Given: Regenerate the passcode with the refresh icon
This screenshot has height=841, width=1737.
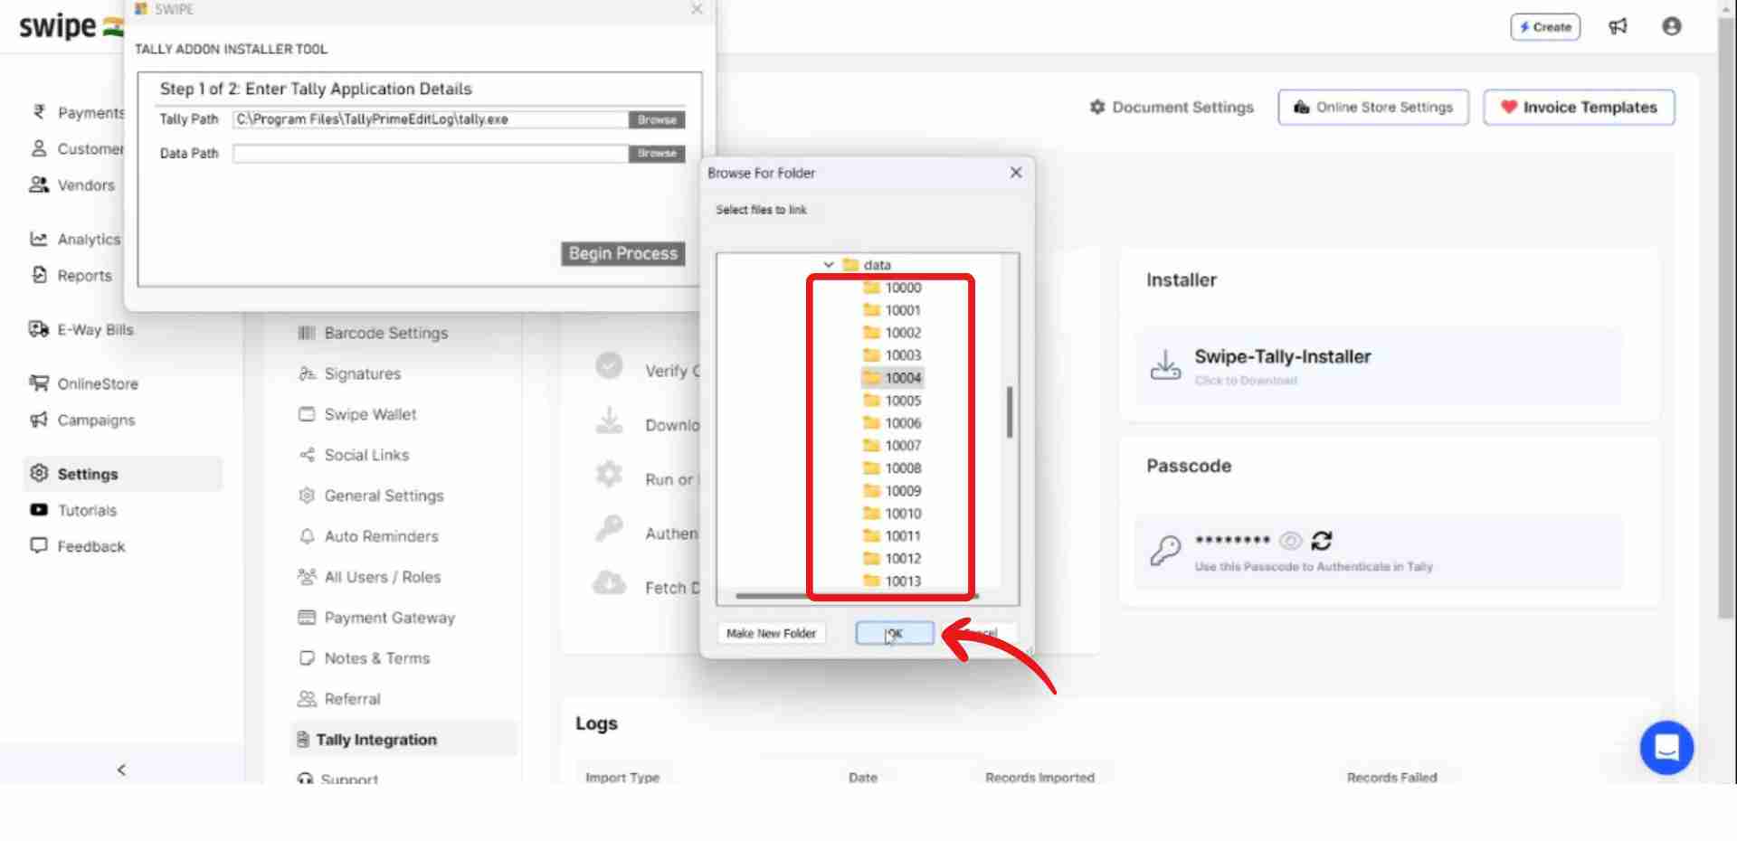Looking at the screenshot, I should (1322, 541).
